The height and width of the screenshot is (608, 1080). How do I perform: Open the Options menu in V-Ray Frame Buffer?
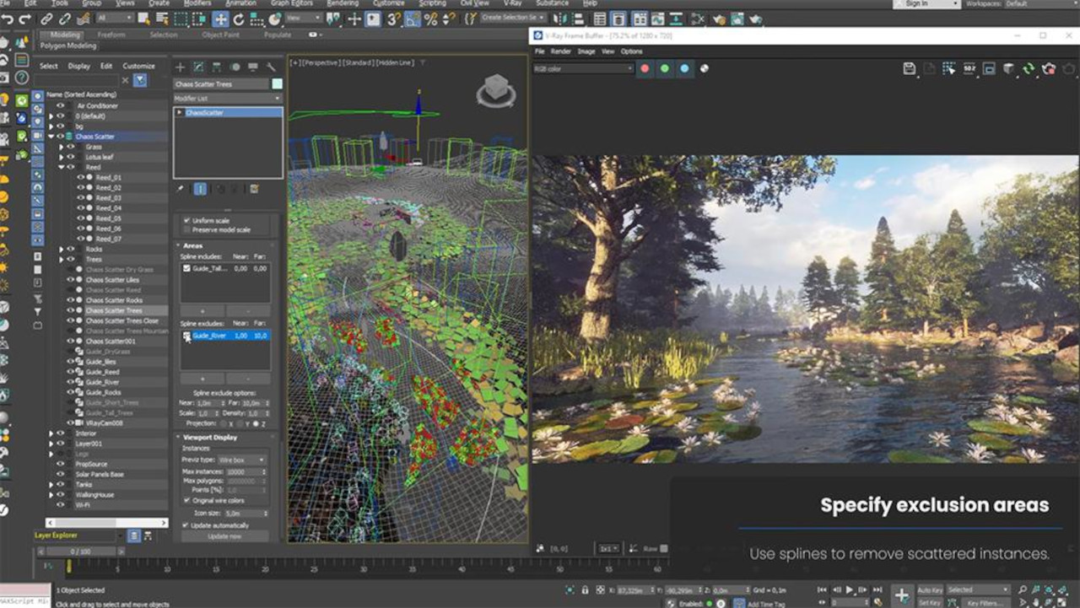(632, 51)
